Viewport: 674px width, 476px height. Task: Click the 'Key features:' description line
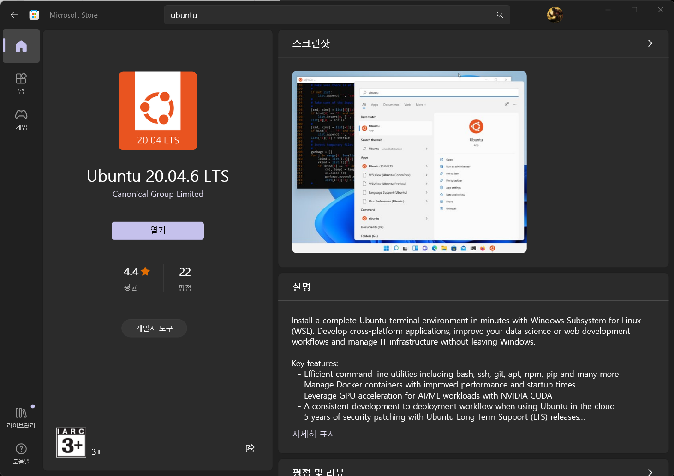tap(315, 363)
